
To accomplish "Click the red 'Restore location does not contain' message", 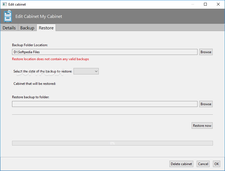I will (x=50, y=59).
